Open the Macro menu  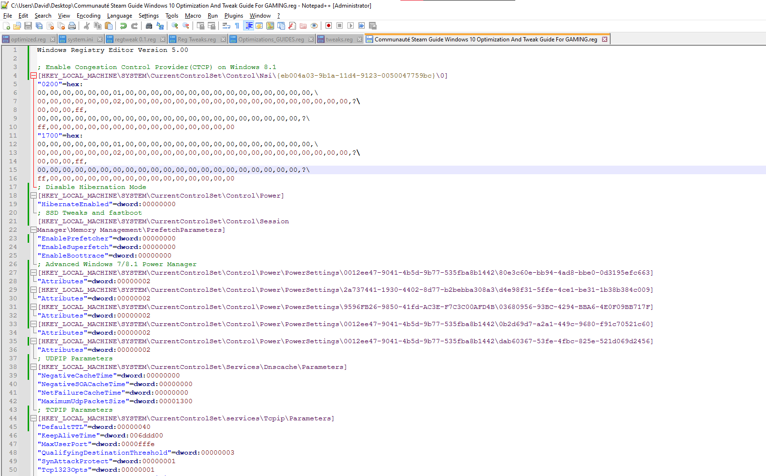193,16
